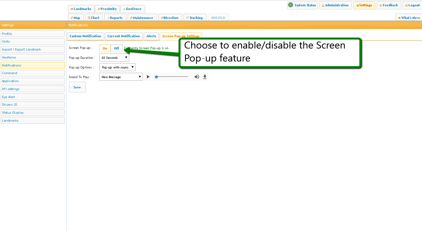Image resolution: width=422 pixels, height=231 pixels.
Task: Turn Screen Pop-up off
Action: click(117, 48)
